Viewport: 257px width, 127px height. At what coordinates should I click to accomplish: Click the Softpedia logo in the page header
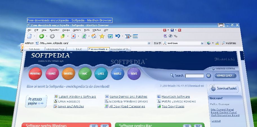(x=52, y=56)
